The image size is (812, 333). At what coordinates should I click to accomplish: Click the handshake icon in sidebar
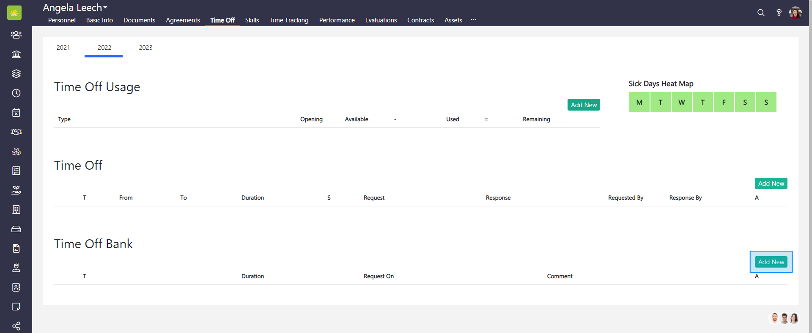(16, 132)
